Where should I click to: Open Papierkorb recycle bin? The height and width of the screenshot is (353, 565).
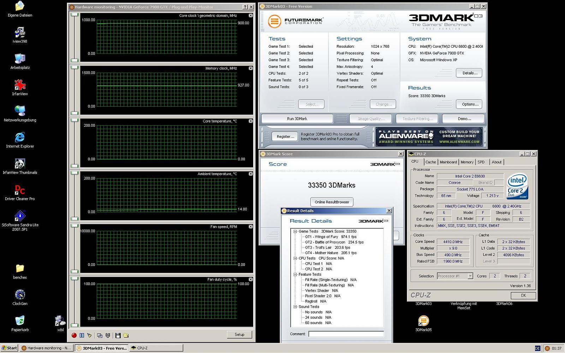[x=20, y=323]
